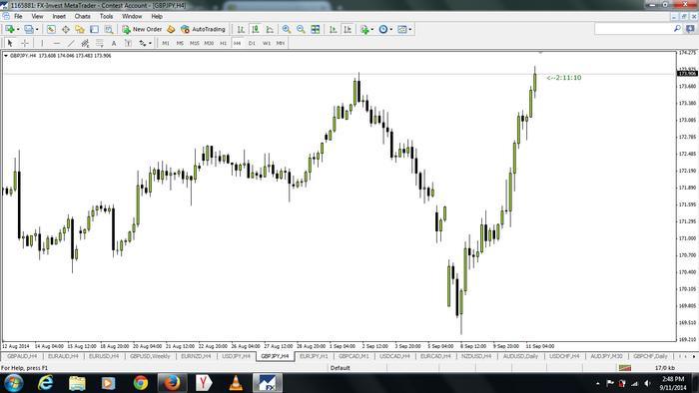Screen dimensions: 699x393
Task: Select the Text A tool
Action: [114, 43]
